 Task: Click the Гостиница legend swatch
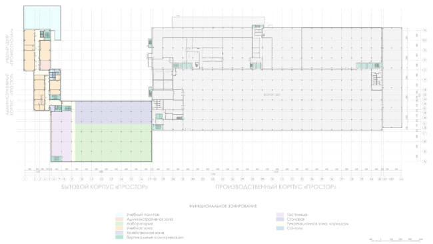click(x=280, y=215)
